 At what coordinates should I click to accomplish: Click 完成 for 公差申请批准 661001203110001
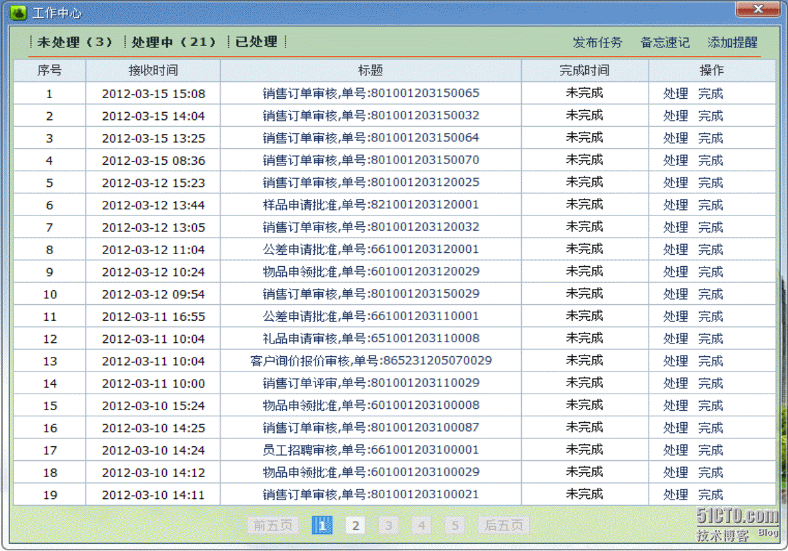click(711, 316)
